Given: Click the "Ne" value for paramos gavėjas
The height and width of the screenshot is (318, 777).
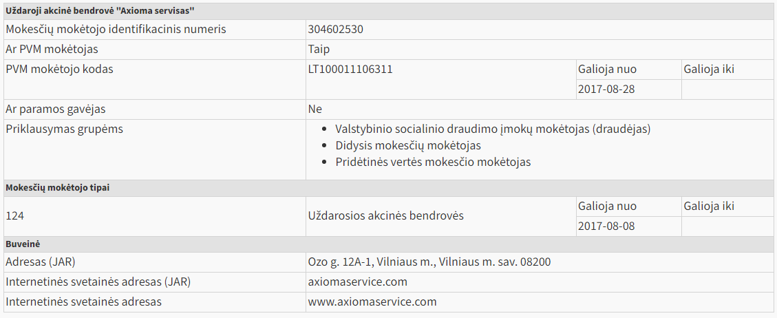Looking at the screenshot, I should 315,109.
